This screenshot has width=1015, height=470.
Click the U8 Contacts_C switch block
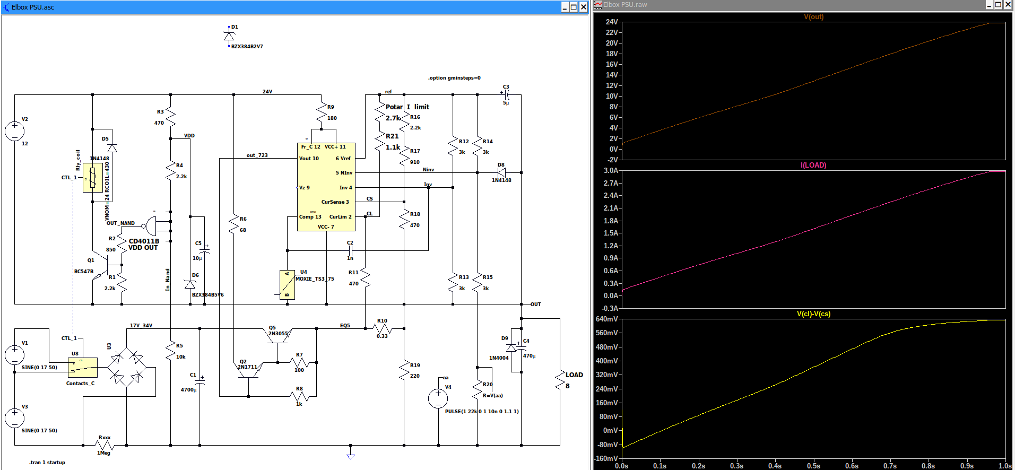click(x=83, y=367)
